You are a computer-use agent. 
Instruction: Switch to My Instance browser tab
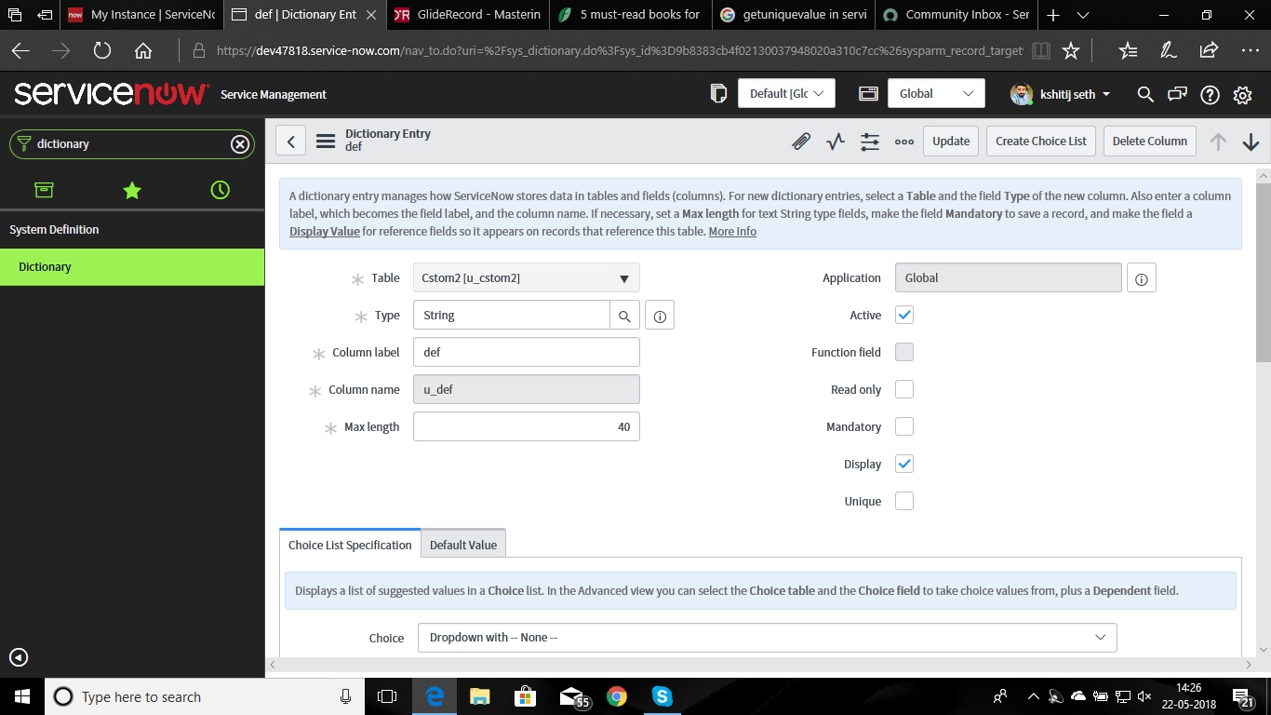click(142, 15)
